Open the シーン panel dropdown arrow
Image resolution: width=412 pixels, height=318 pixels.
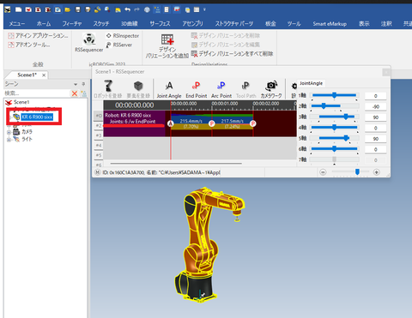pos(76,84)
